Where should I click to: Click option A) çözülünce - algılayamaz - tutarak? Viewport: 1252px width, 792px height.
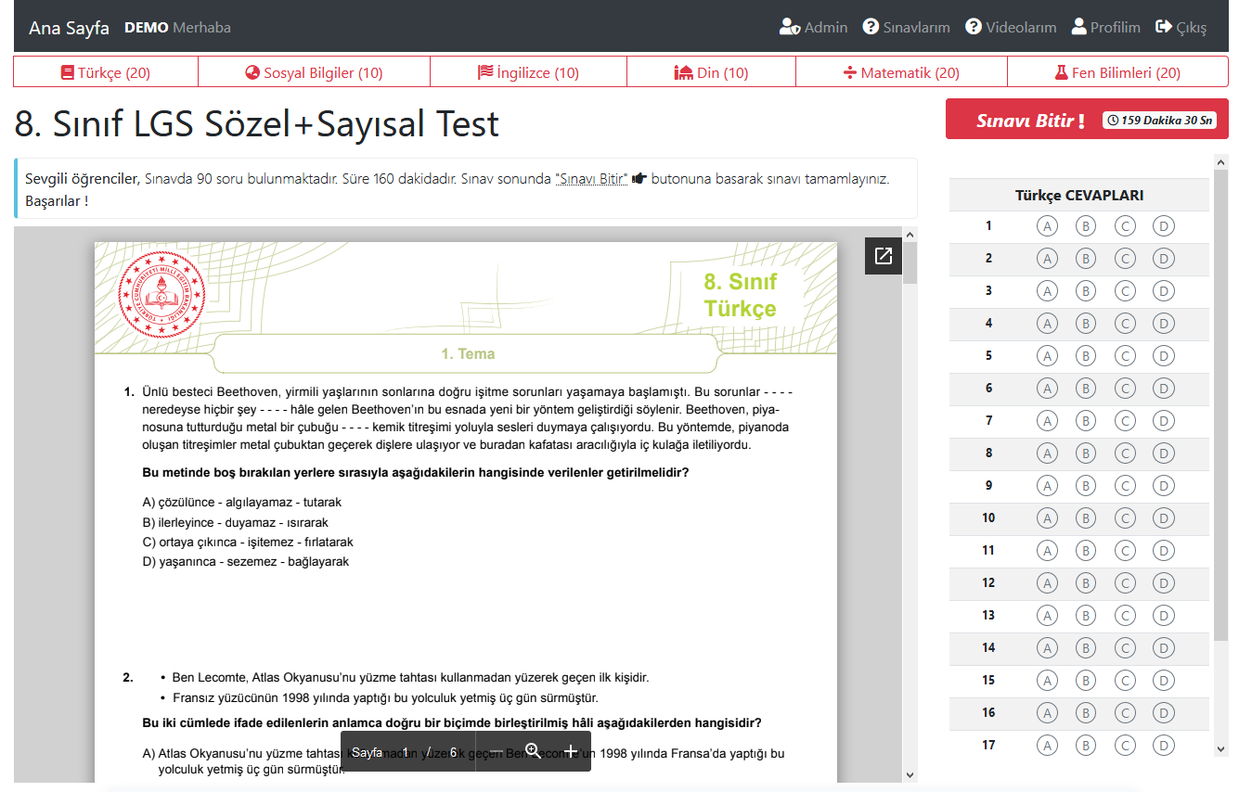(x=242, y=502)
